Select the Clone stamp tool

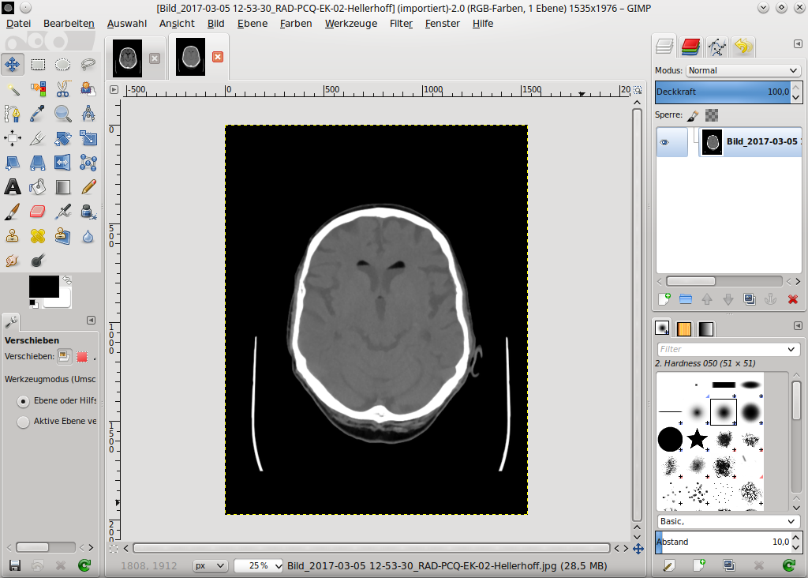pyautogui.click(x=13, y=236)
